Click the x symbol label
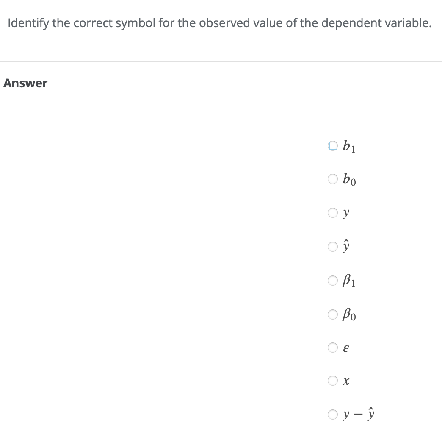 345,381
